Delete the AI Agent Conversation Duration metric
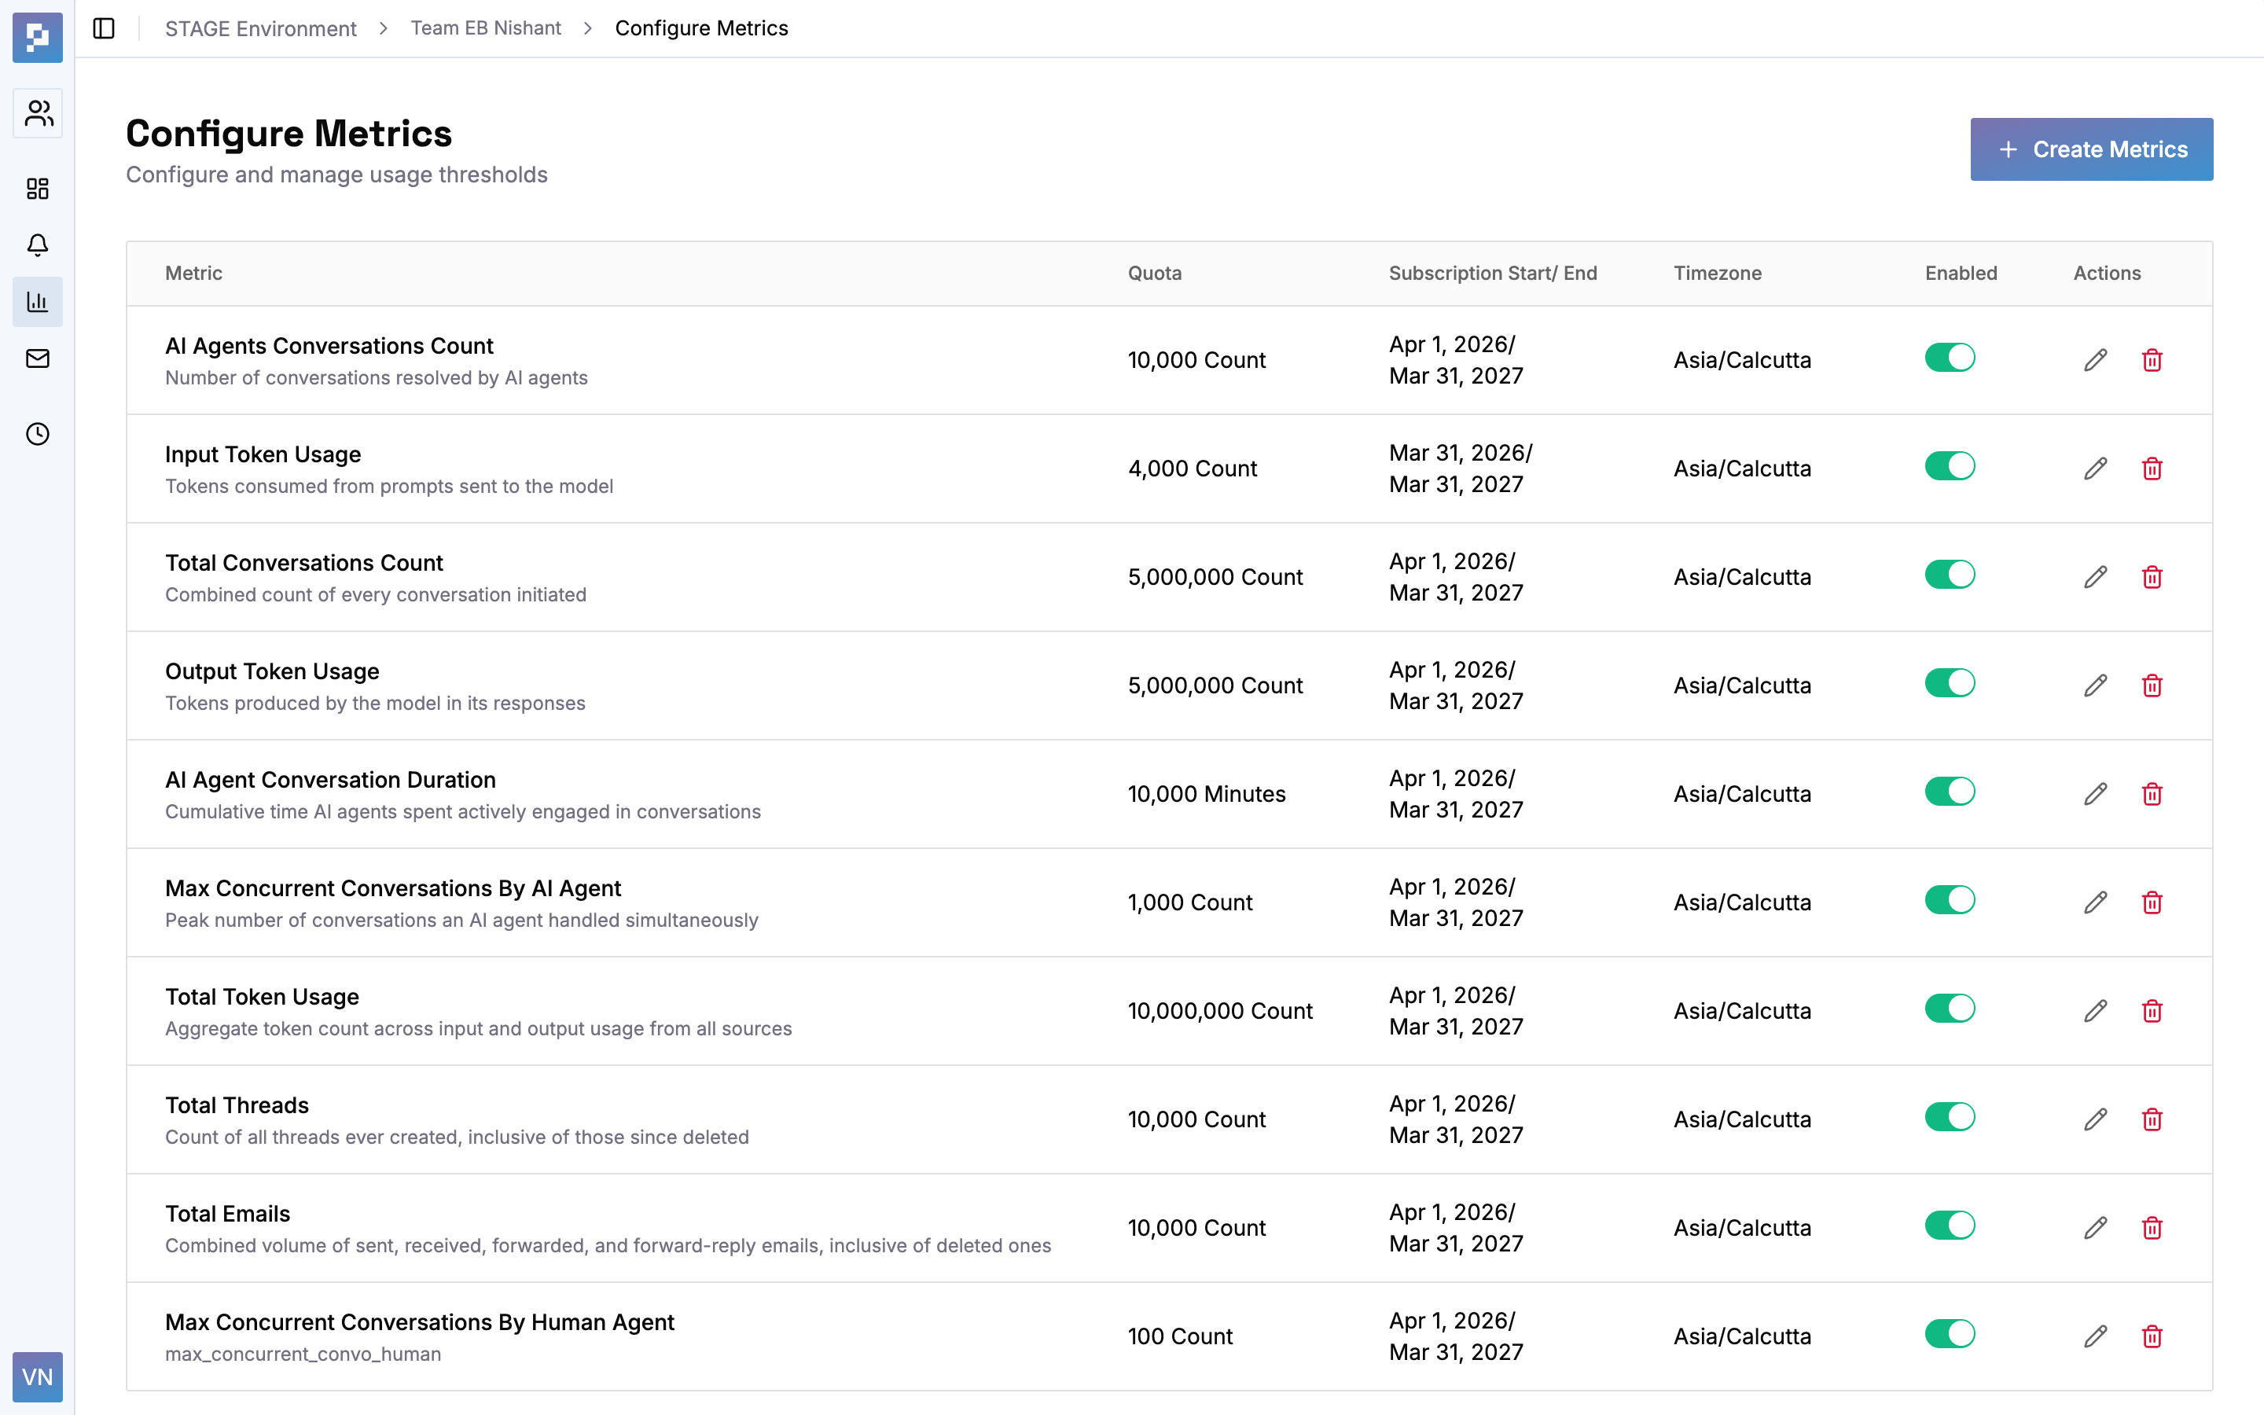The image size is (2264, 1415). point(2152,794)
